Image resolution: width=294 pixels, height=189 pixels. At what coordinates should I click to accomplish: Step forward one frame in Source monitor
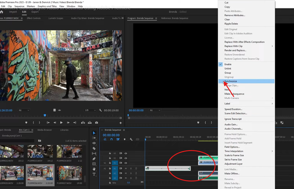tap(68, 123)
